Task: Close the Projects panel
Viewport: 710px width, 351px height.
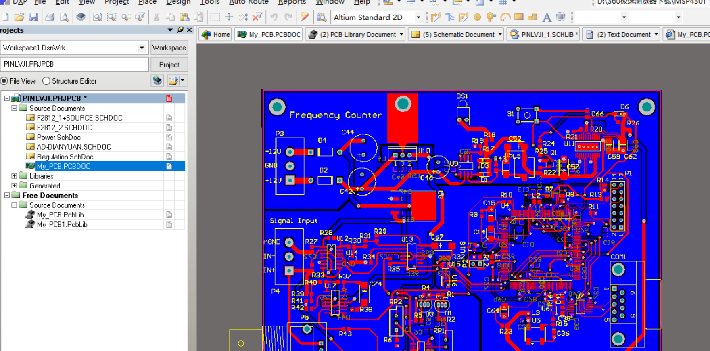Action: click(189, 30)
